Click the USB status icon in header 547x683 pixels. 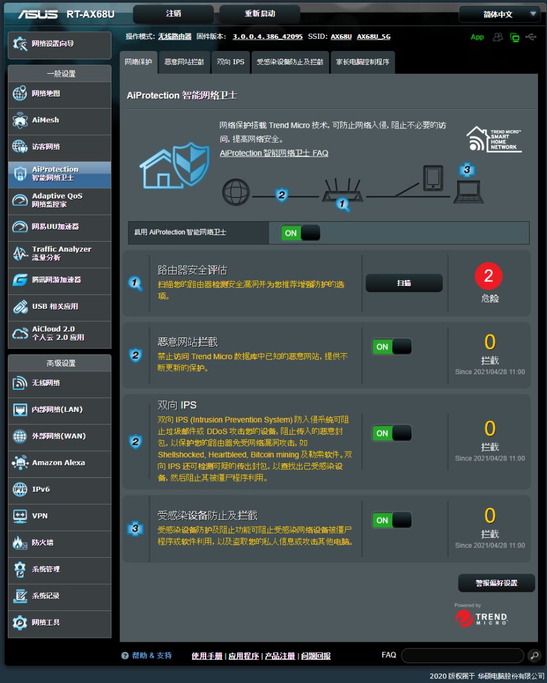[x=531, y=37]
